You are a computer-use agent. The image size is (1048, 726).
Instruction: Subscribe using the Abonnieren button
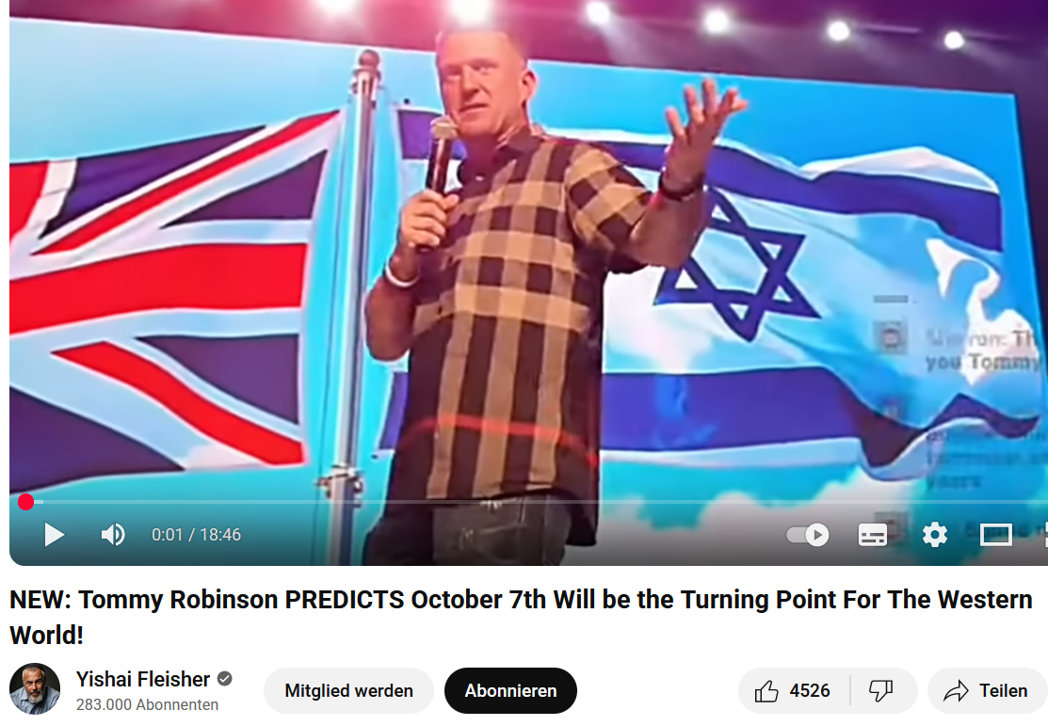510,690
